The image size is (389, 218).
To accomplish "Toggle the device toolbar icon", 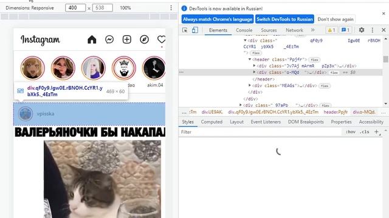I will click(195, 30).
